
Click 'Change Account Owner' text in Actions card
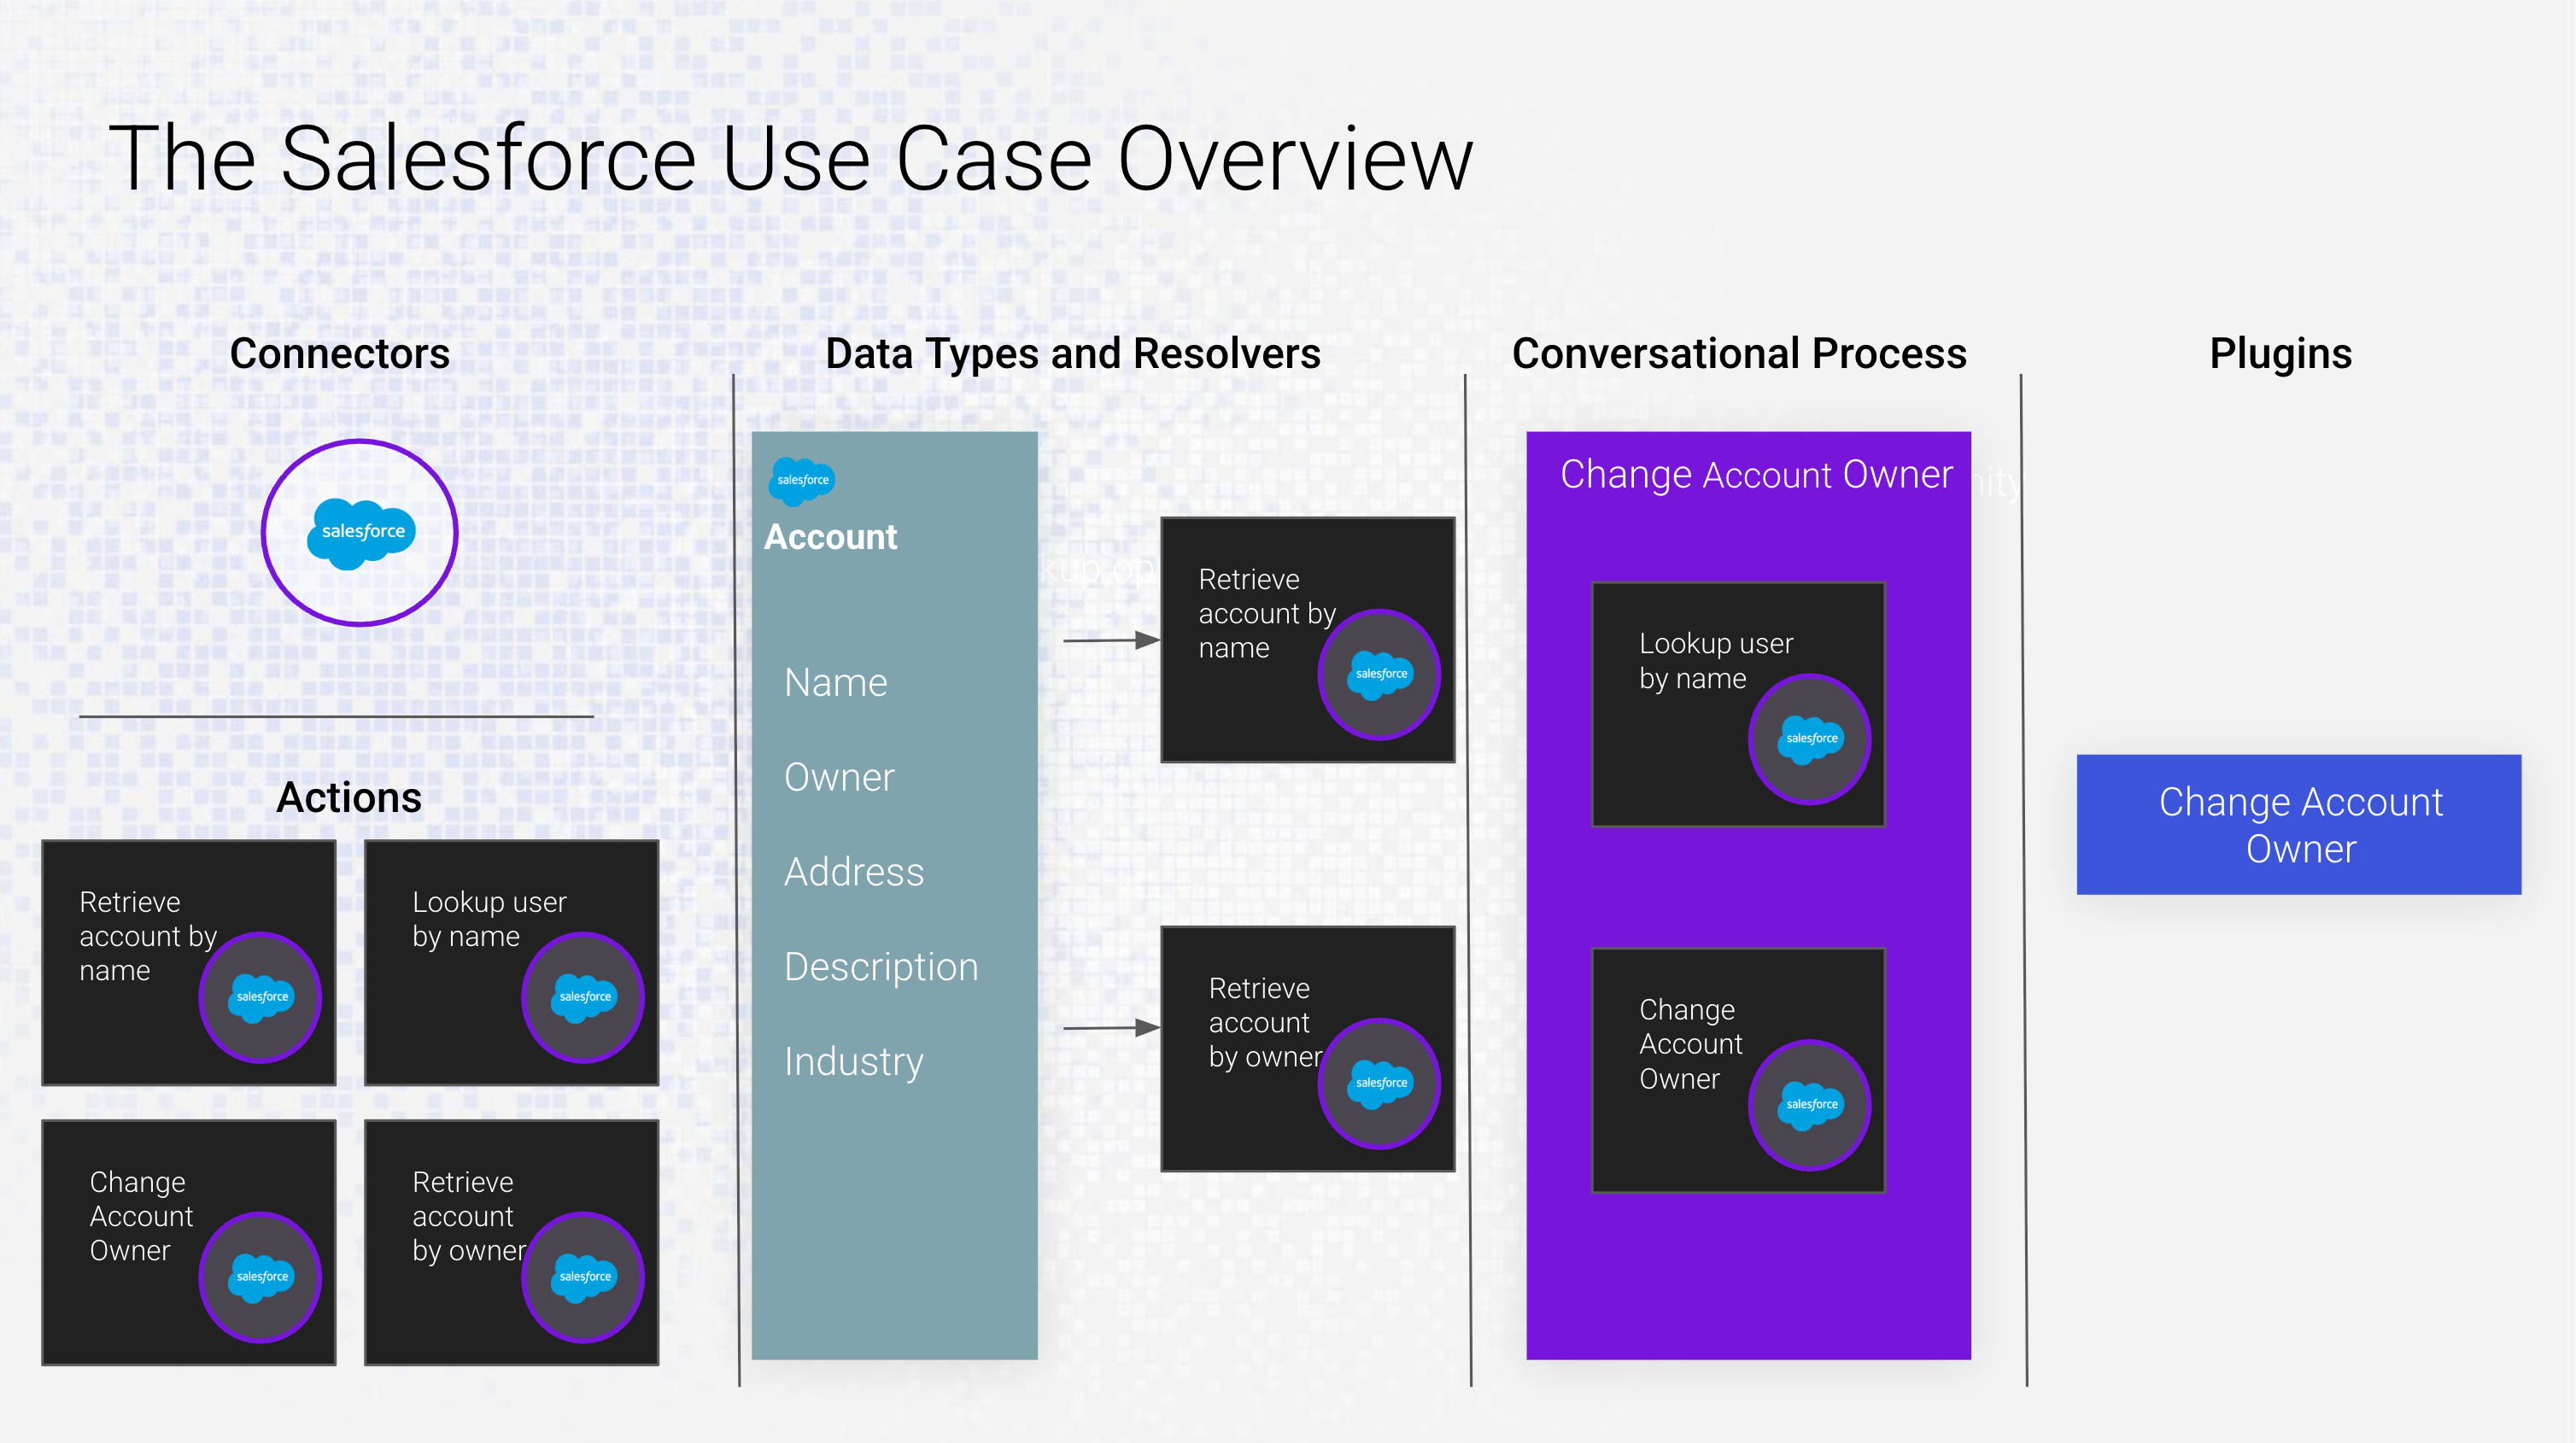141,1216
